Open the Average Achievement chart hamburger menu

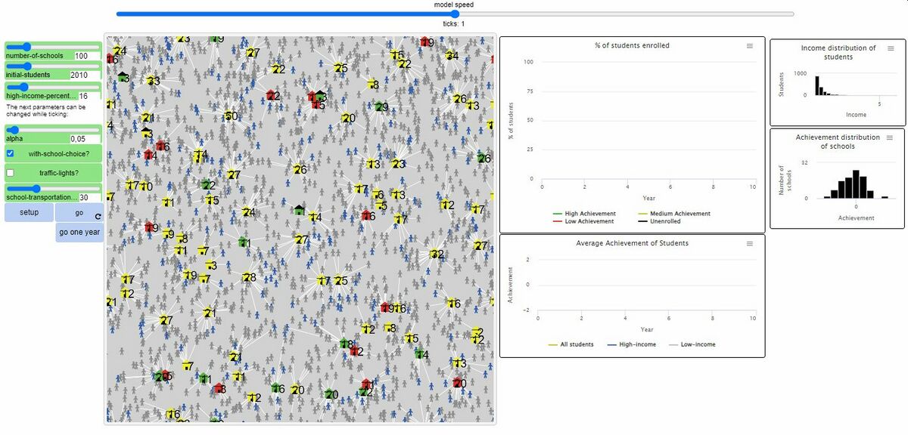coord(749,244)
